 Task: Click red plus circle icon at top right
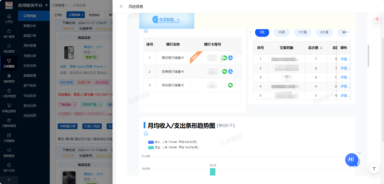point(377,19)
